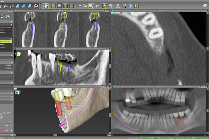Viewport: 209px width, 139px height.
Task: Select workflow step 5 abutment icon
Action: coord(23,6)
